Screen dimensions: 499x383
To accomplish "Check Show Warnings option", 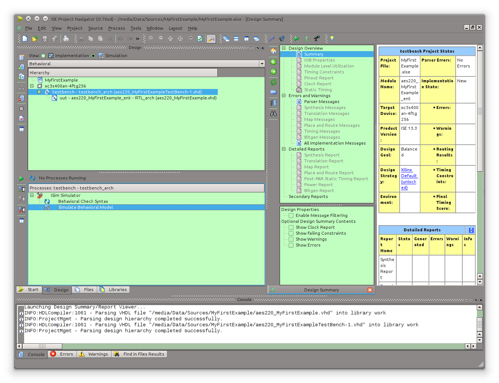I will [x=291, y=239].
